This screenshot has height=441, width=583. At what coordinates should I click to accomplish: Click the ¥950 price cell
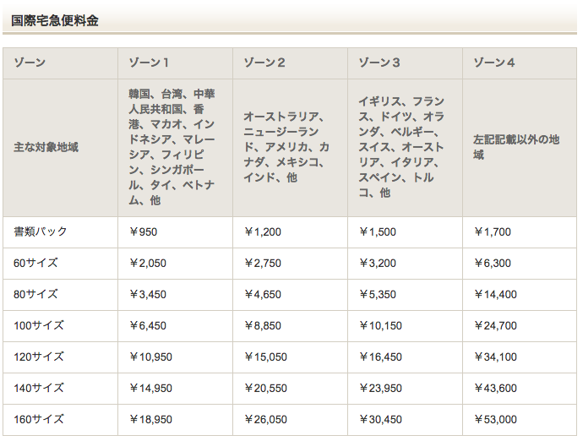point(143,231)
